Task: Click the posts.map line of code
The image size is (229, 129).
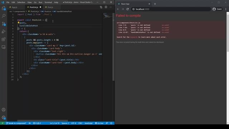Action: tap(37, 43)
